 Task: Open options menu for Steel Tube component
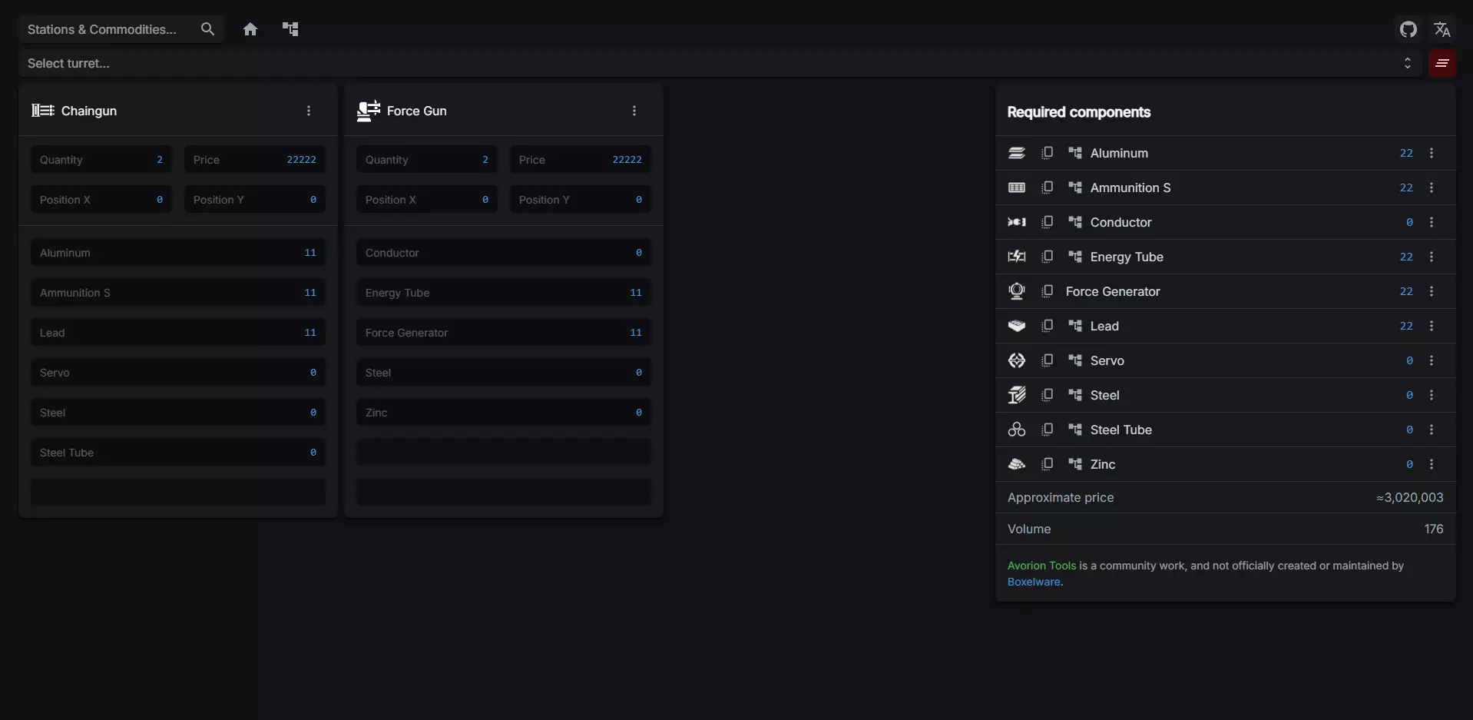coord(1432,430)
